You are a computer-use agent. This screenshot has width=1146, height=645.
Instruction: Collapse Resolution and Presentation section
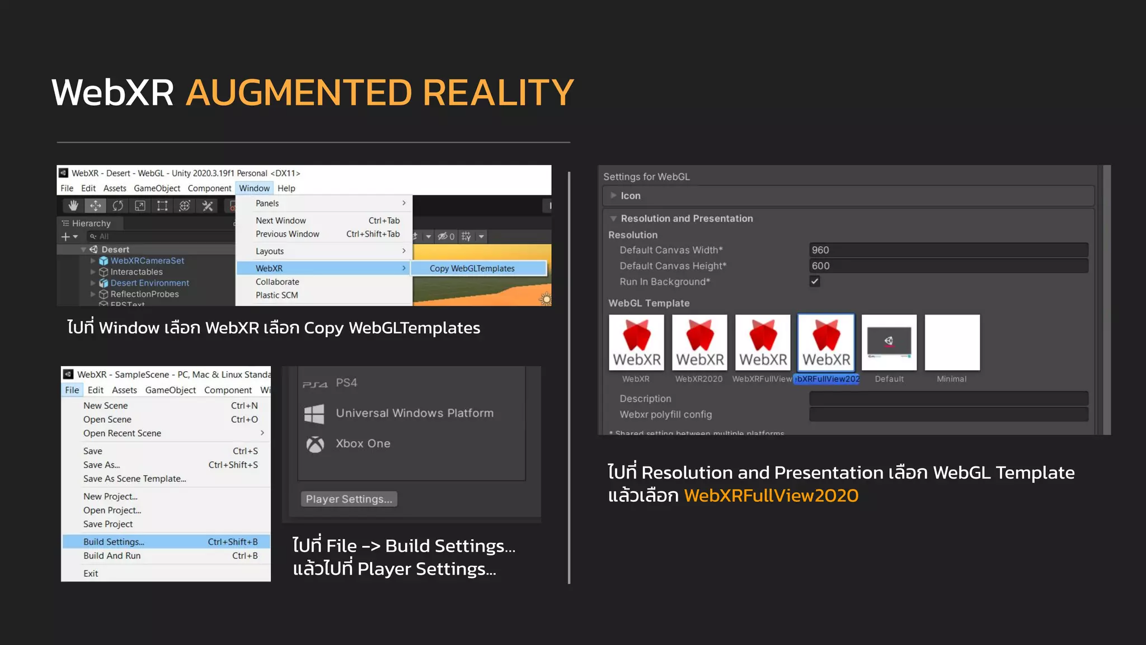(613, 218)
